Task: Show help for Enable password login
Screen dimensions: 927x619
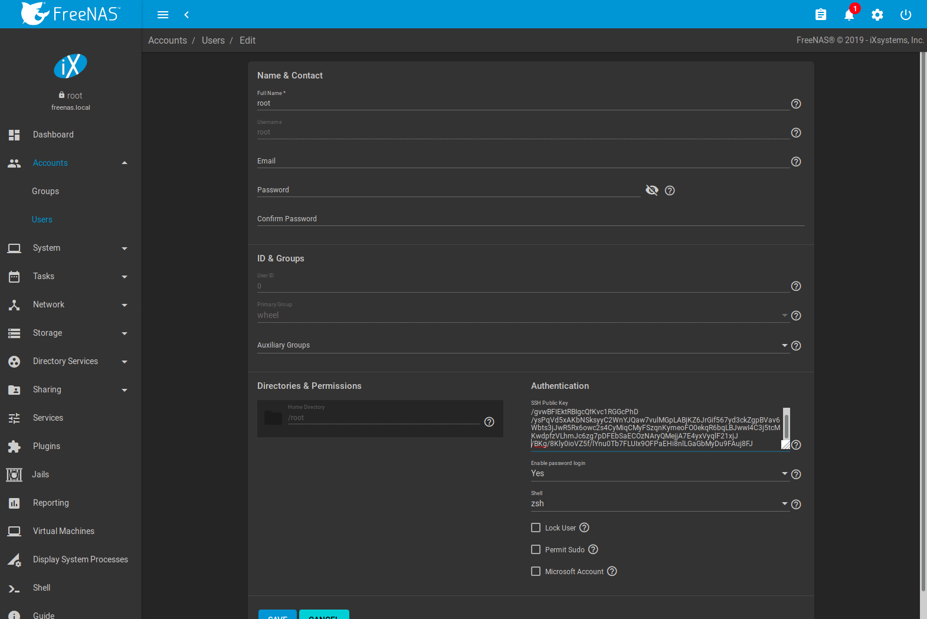Action: [796, 474]
